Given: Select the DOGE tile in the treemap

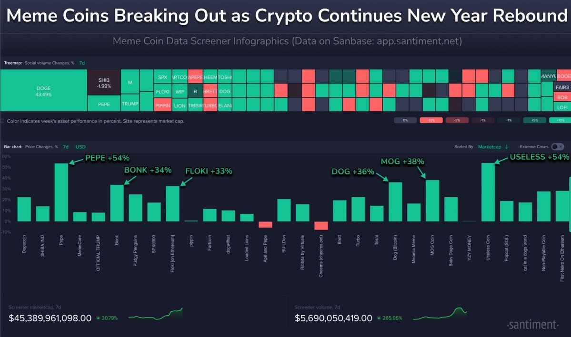Looking at the screenshot, I should tap(43, 91).
